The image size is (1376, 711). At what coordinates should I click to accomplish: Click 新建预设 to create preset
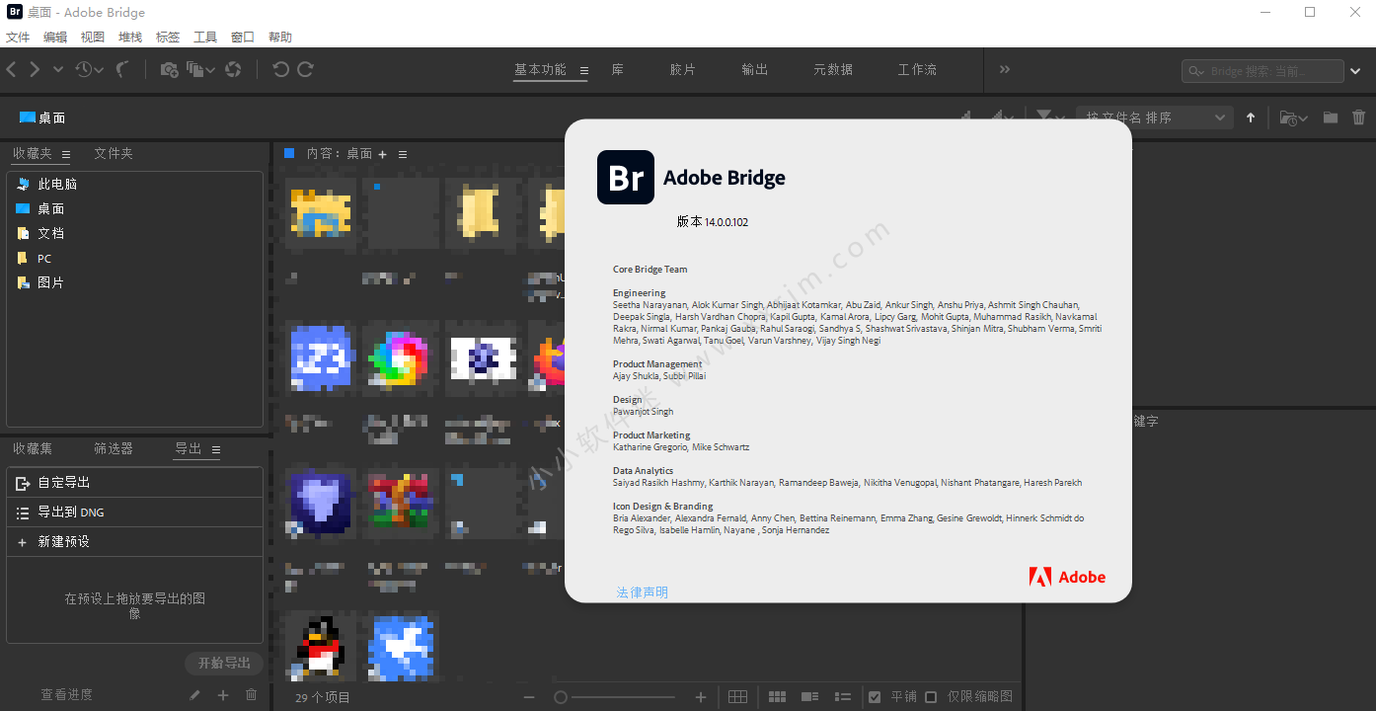(x=135, y=542)
